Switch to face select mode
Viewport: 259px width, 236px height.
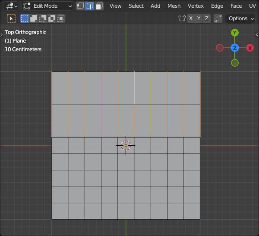click(x=99, y=6)
